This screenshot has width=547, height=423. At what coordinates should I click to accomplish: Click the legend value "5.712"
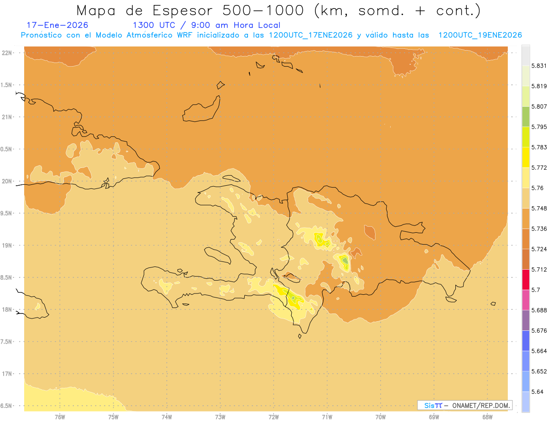pyautogui.click(x=539, y=269)
